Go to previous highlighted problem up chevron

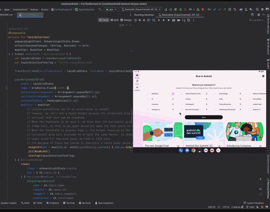tap(126, 25)
